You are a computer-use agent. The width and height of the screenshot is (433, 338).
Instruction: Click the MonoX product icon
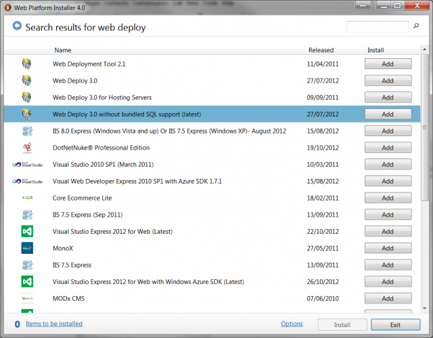[27, 248]
